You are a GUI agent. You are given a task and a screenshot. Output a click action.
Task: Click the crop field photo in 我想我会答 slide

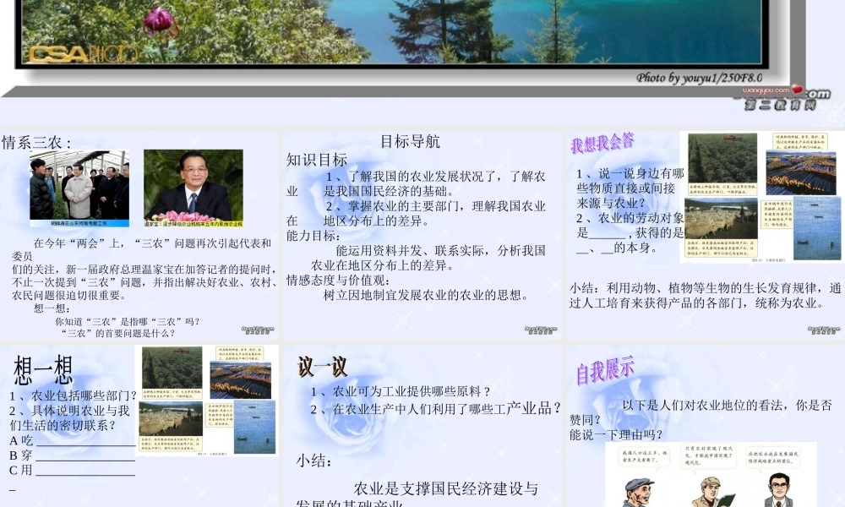(x=722, y=158)
